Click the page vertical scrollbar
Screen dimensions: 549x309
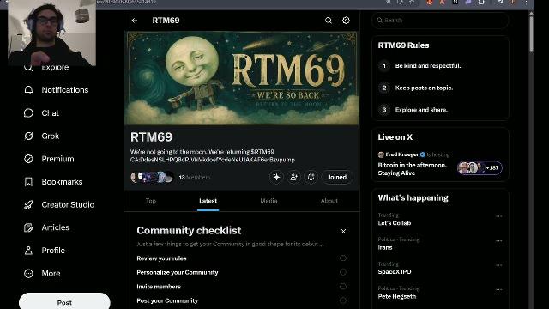[532, 33]
